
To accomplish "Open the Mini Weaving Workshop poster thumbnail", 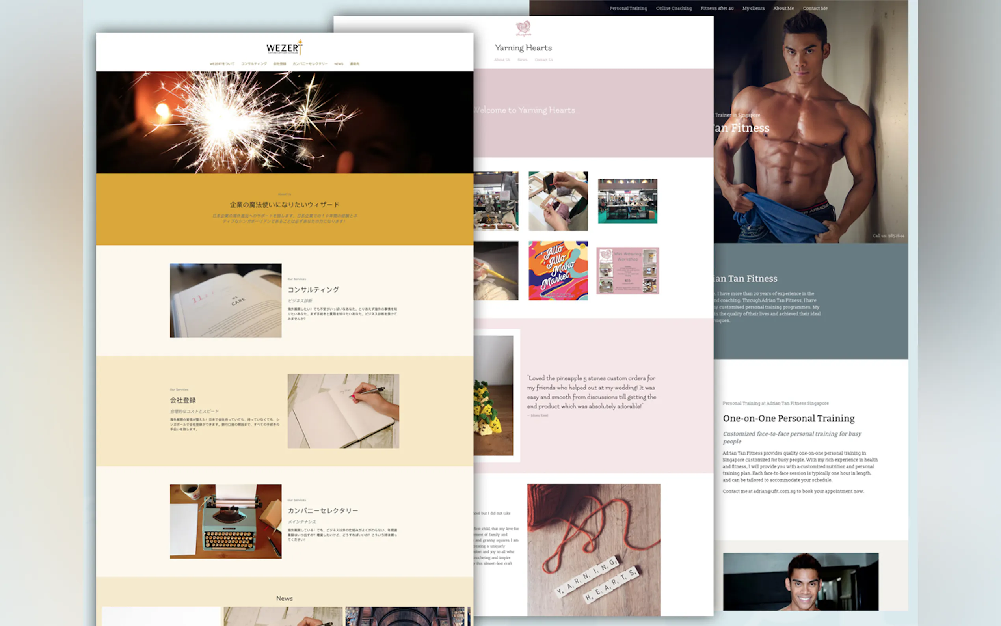I will pyautogui.click(x=627, y=270).
